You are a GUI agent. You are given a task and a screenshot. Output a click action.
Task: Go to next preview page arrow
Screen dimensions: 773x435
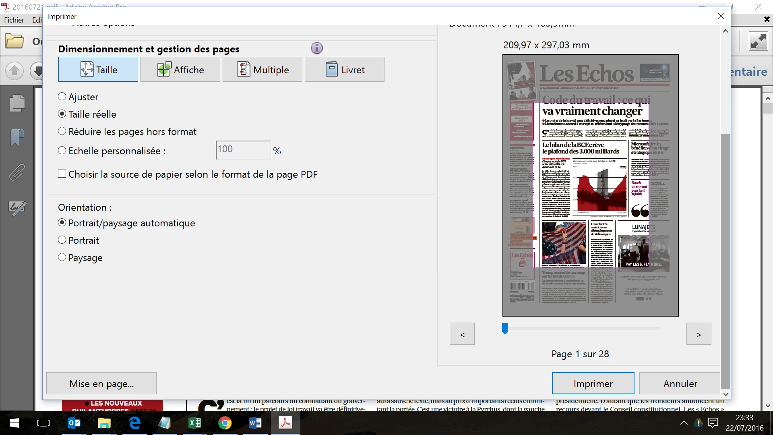pos(699,334)
